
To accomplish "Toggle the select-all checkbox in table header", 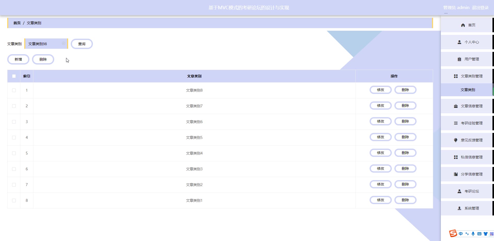I will coord(14,76).
